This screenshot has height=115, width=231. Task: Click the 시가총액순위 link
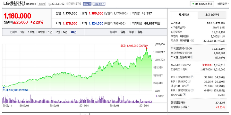click(178, 27)
